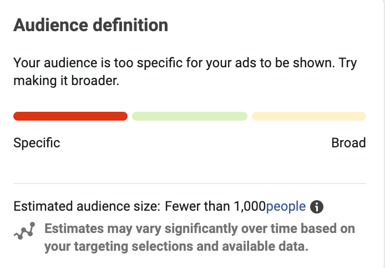Click the Fewer than 1,000 value

(x=215, y=206)
